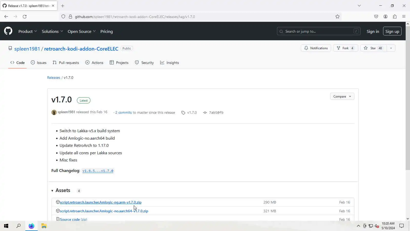The height and width of the screenshot is (231, 410).
Task: Click the page vertical scrollbar
Action: click(x=408, y=98)
